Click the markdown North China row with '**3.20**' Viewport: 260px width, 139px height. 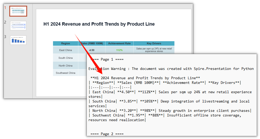(170, 111)
